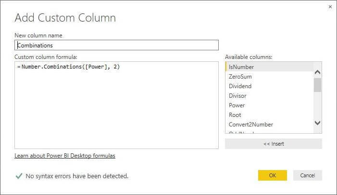Close the Add Custom Column dialog

point(330,7)
